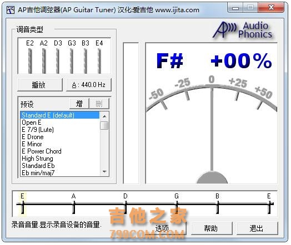The width and height of the screenshot is (291, 245).
Task: Click the tuner needle gauge
Action: pyautogui.click(x=212, y=130)
